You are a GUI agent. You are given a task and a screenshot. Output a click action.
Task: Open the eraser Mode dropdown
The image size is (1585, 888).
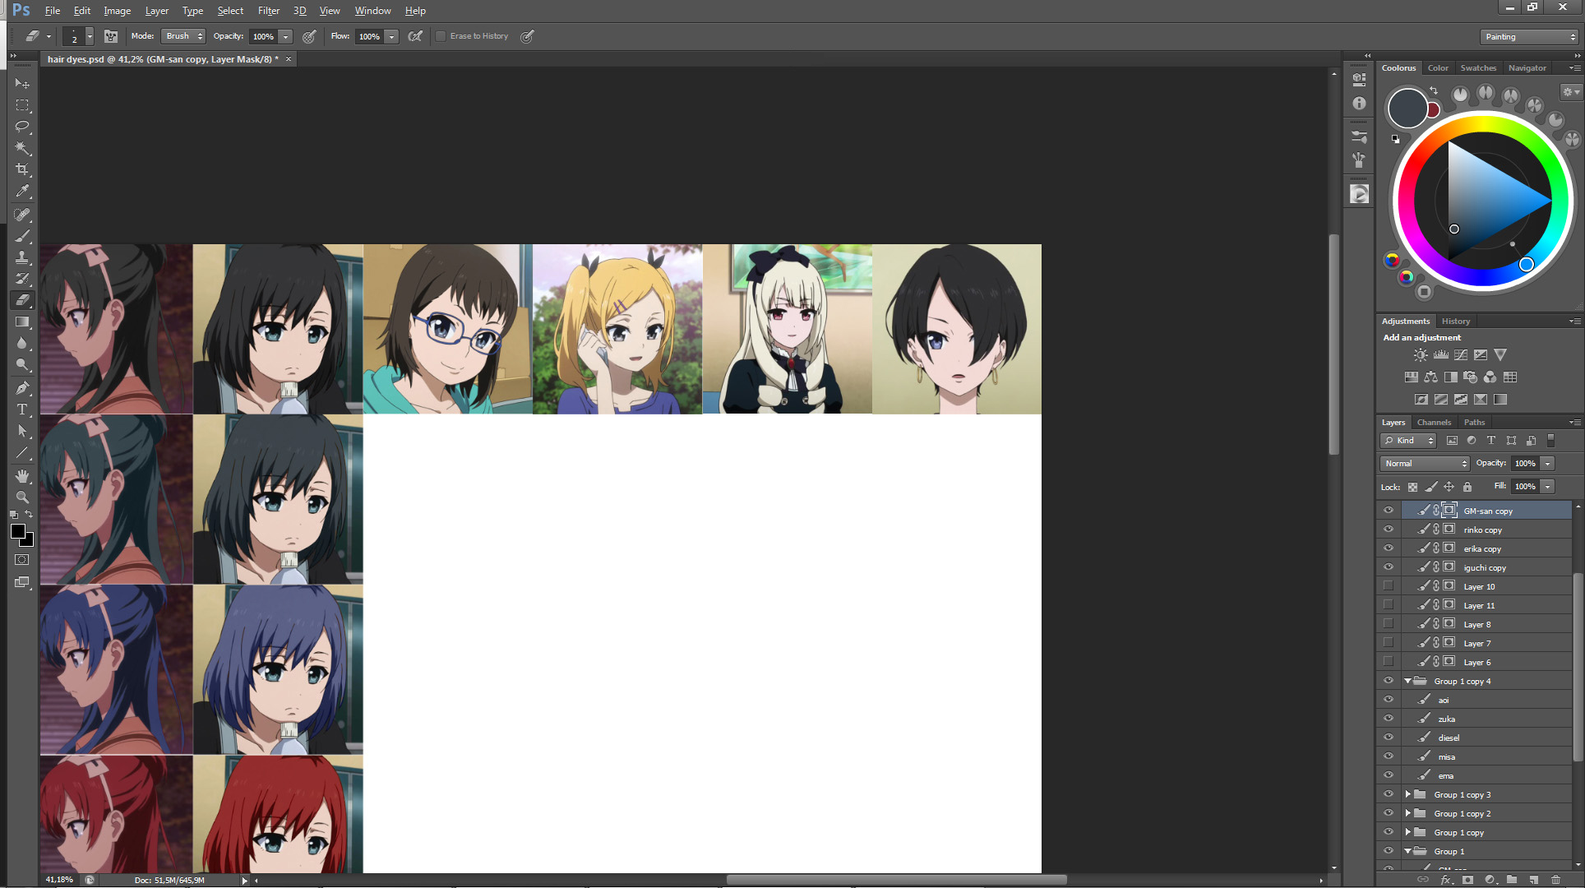coord(183,36)
